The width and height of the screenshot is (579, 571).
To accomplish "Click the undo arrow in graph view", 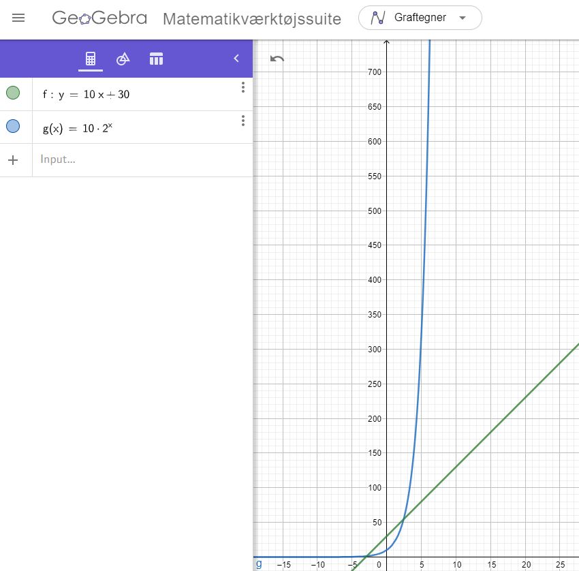I will coord(277,59).
